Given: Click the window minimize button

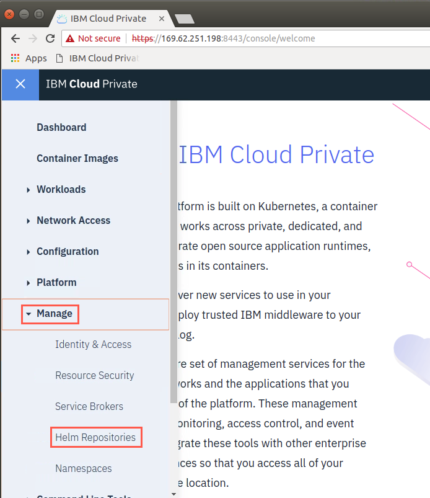Looking at the screenshot, I should click(x=24, y=14).
